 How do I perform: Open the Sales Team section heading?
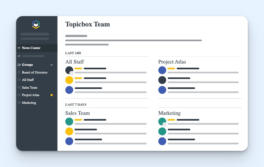click(78, 113)
